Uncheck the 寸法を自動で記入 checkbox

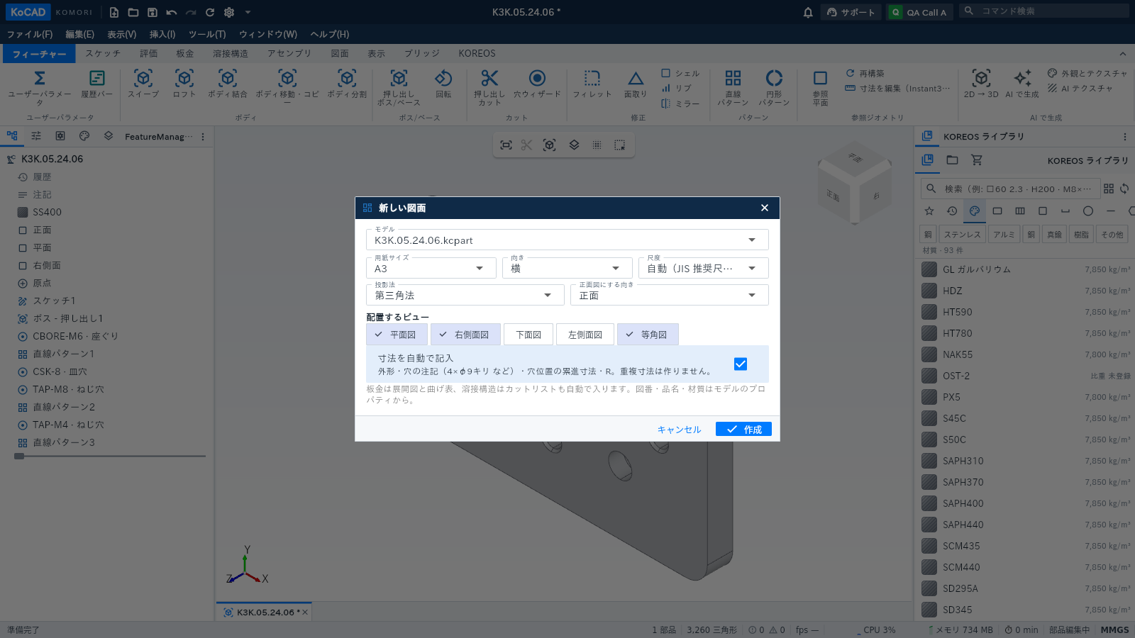click(741, 364)
